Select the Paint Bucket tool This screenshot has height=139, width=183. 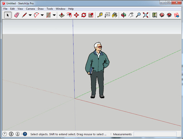coord(115,15)
